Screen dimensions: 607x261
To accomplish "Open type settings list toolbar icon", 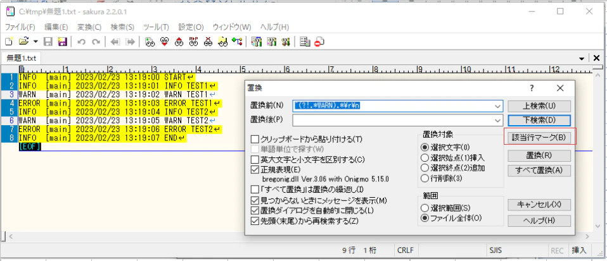I will 256,41.
